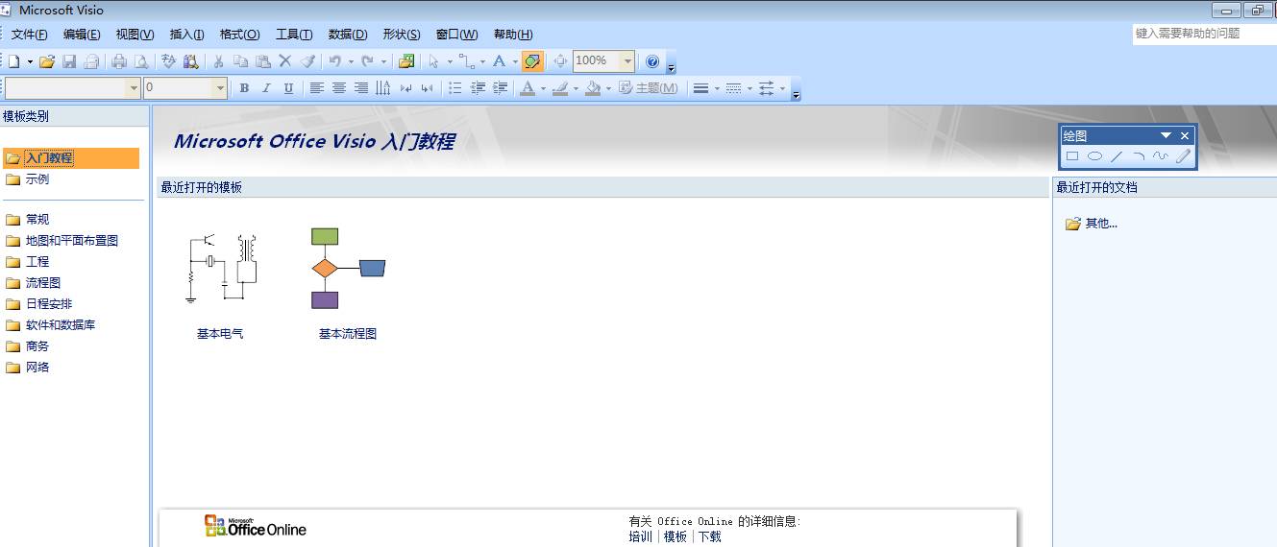Open the font name combo box
Image resolution: width=1277 pixels, height=547 pixels.
tap(72, 88)
